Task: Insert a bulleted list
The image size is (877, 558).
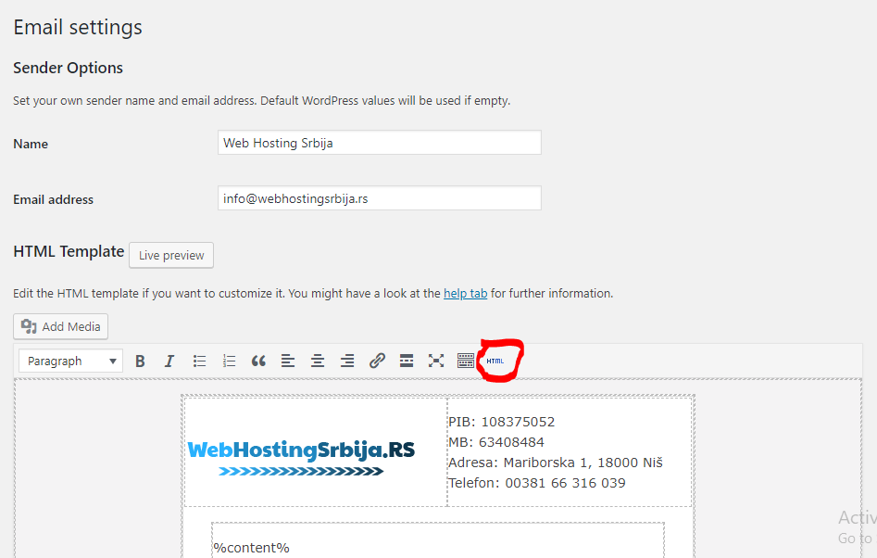Action: pos(199,361)
